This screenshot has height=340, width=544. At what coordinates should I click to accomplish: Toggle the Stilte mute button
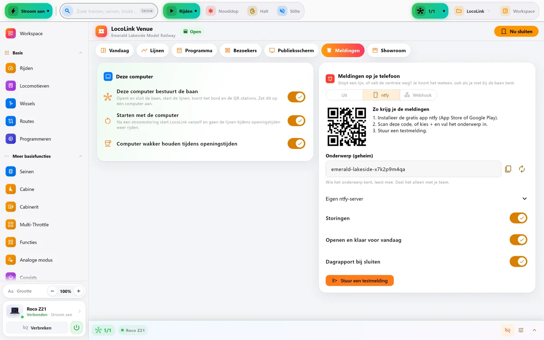coord(289,11)
